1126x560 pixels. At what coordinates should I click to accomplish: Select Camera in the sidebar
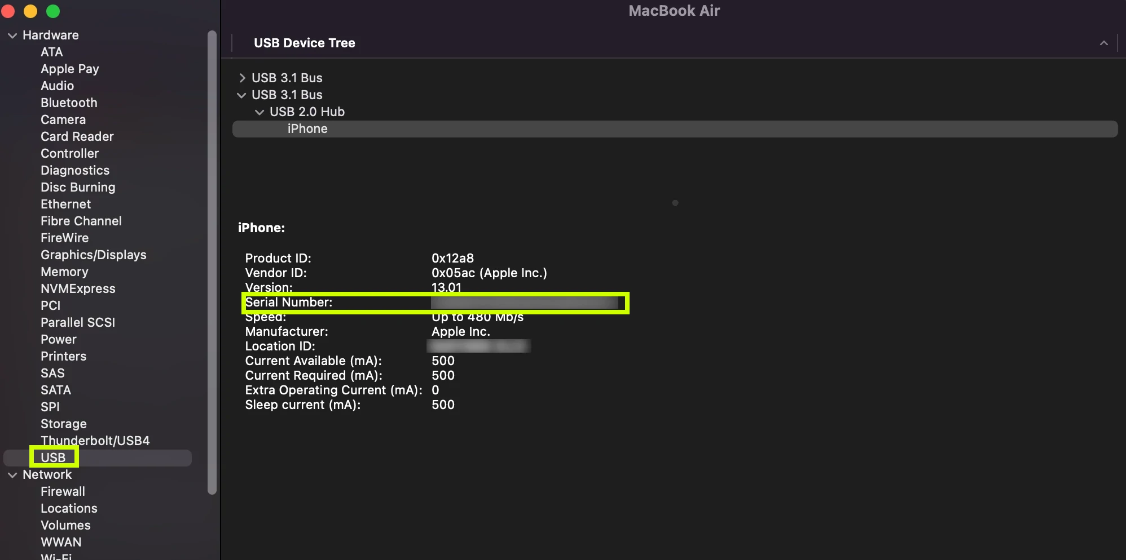pos(63,119)
